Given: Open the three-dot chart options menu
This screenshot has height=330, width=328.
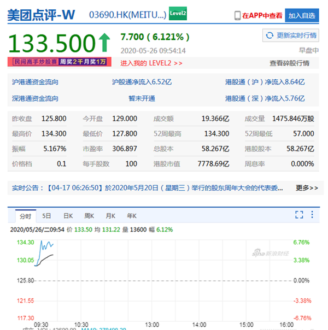Looking at the screenshot, I should [312, 215].
